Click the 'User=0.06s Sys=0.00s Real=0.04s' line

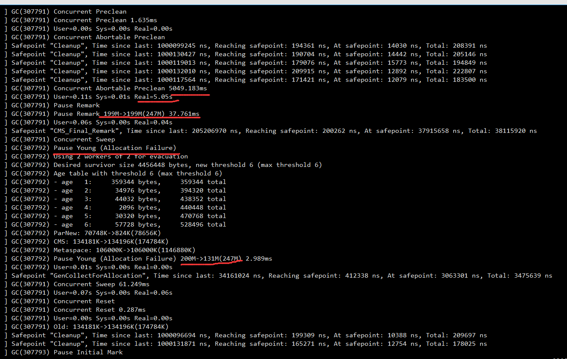[x=88, y=122]
